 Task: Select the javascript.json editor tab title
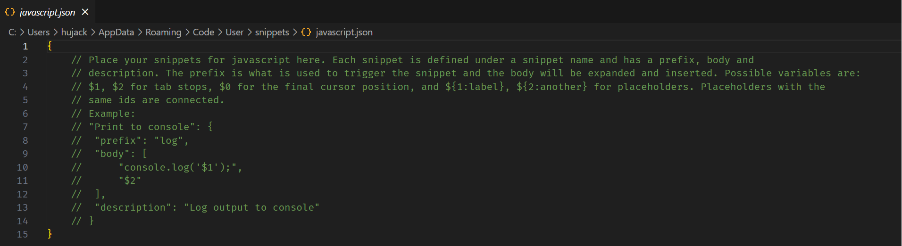coord(47,13)
